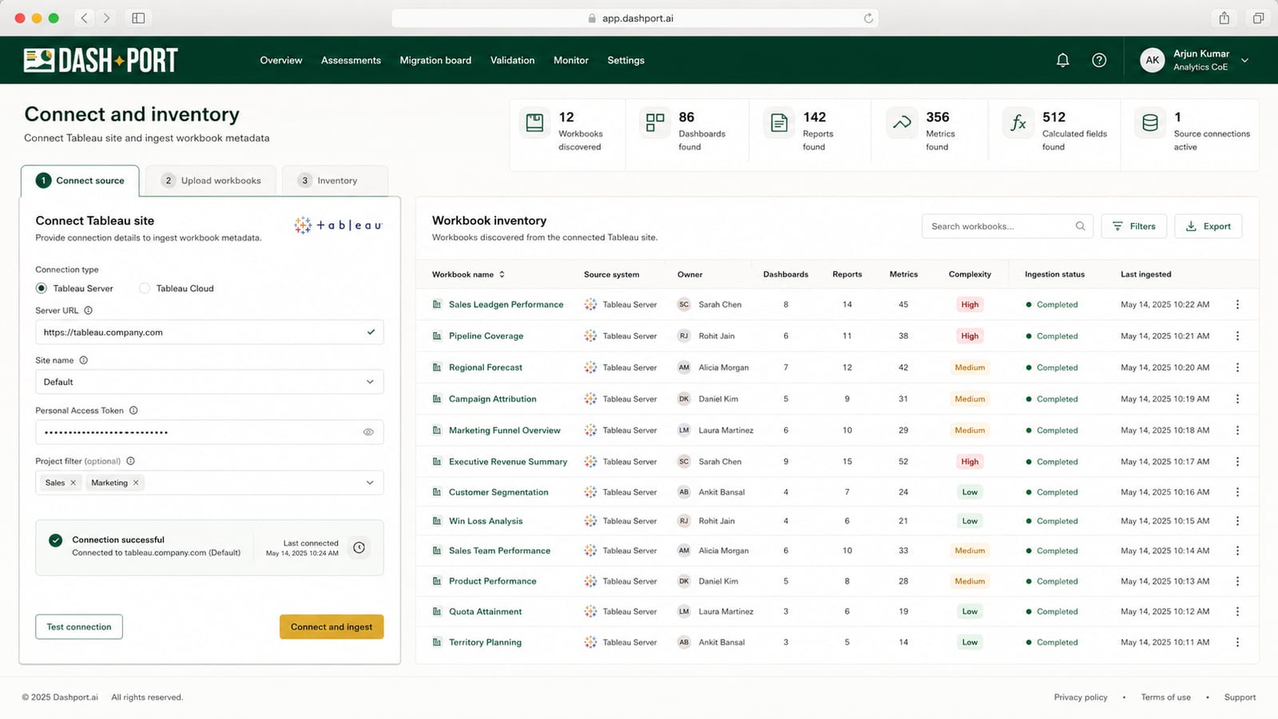Image resolution: width=1278 pixels, height=719 pixels.
Task: Open row menu for Win Loss Analysis
Action: (1237, 521)
